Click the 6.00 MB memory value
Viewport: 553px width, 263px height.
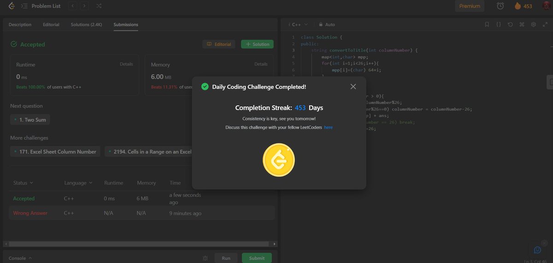[161, 77]
